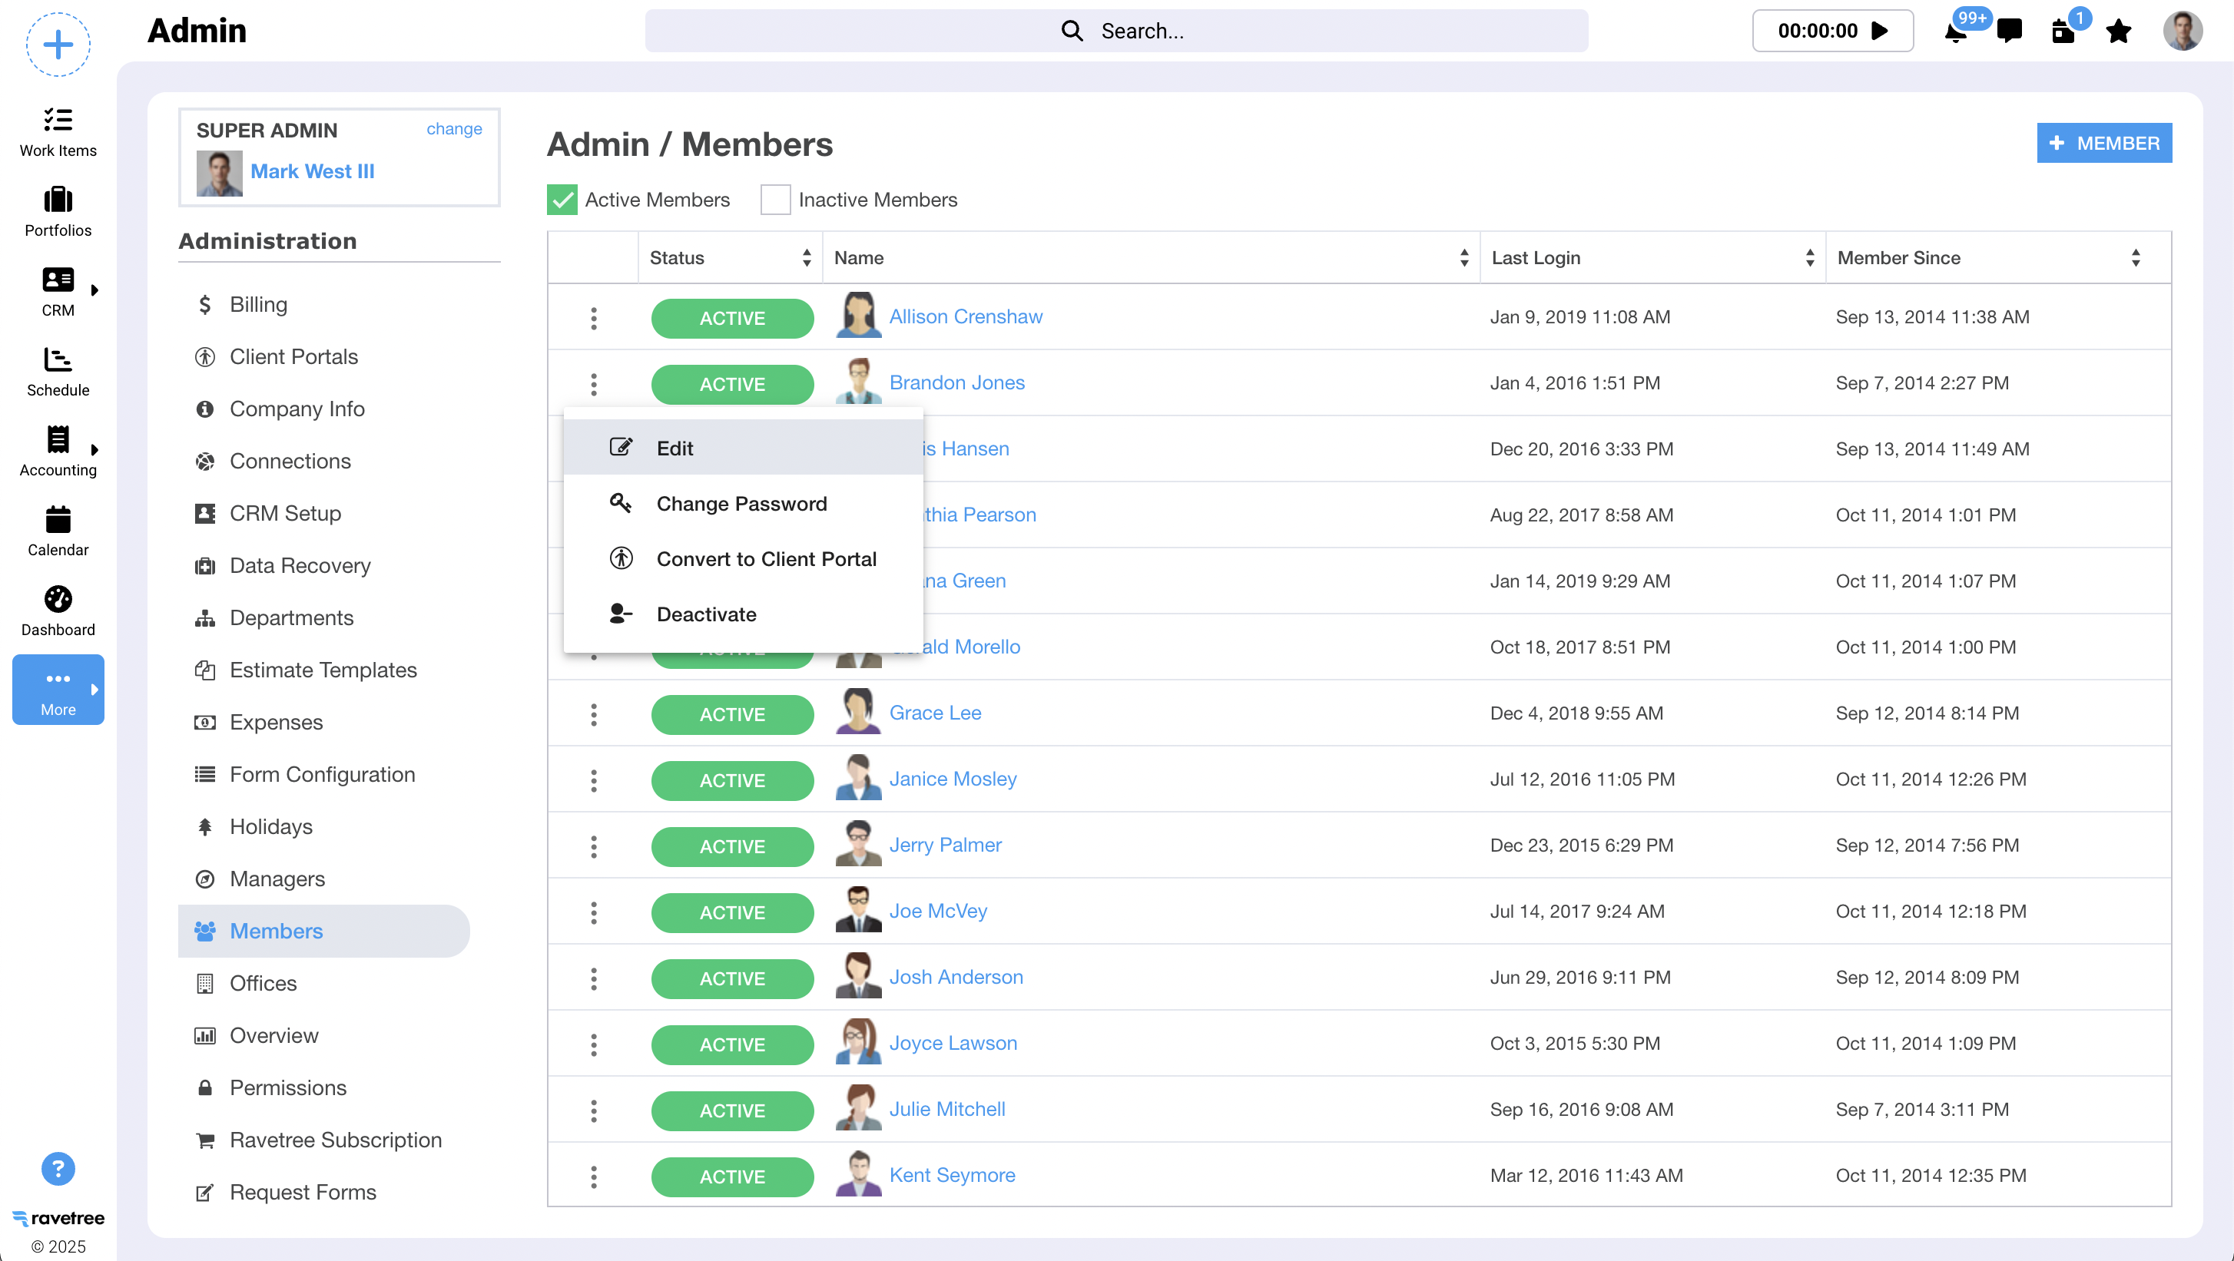Viewport: 2234px width, 1261px height.
Task: Click the round plus create icon
Action: point(58,45)
